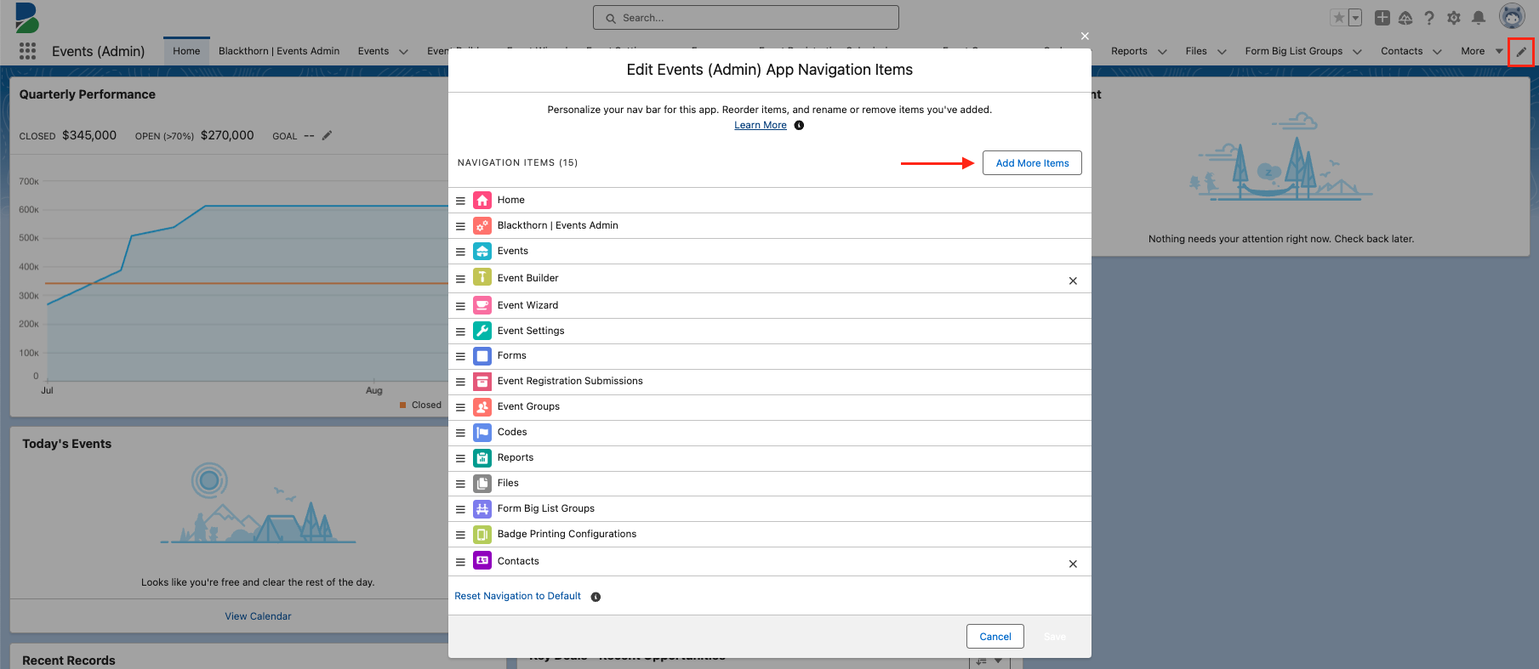This screenshot has height=669, width=1539.
Task: Open the Notifications bell icon
Action: coord(1479,18)
